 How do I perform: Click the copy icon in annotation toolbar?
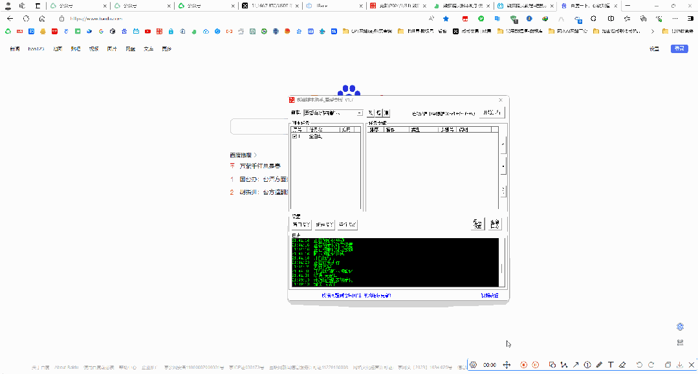click(668, 365)
